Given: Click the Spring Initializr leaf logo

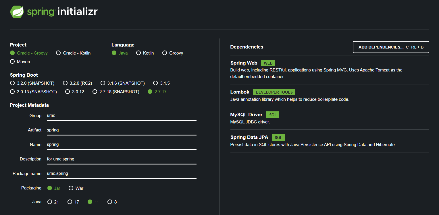Looking at the screenshot, I should 17,12.
